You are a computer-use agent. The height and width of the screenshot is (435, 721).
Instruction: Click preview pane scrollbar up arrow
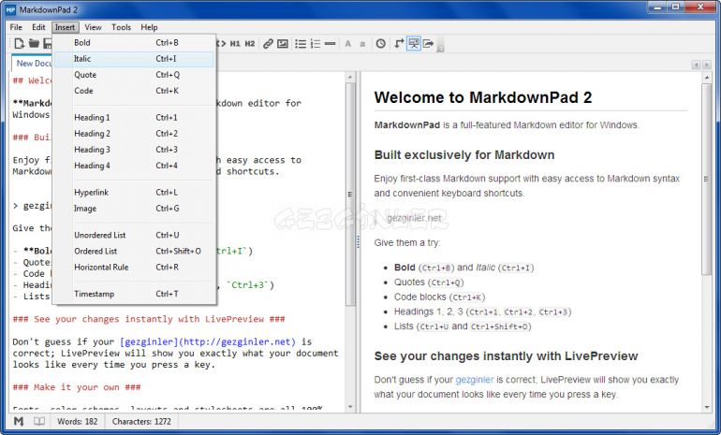(x=707, y=78)
